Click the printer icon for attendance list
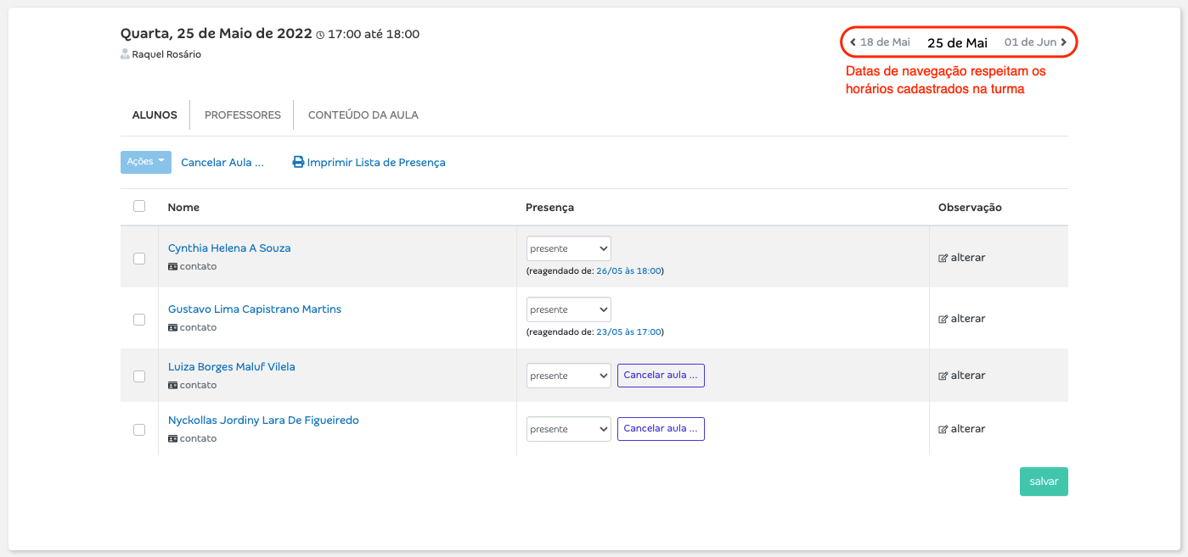Image resolution: width=1188 pixels, height=557 pixels. [x=298, y=162]
